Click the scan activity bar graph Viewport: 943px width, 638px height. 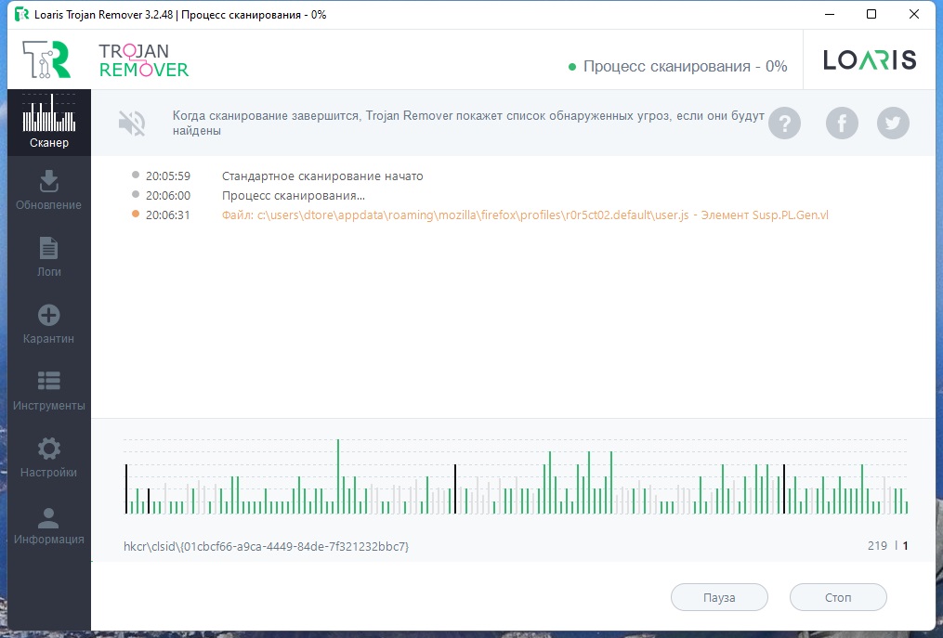(x=516, y=478)
